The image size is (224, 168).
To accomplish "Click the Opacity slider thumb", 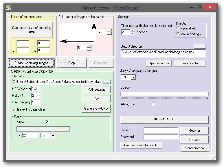I will tap(208, 94).
